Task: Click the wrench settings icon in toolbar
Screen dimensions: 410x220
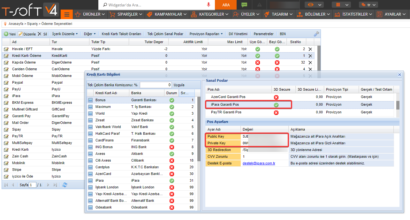Action: point(316,34)
